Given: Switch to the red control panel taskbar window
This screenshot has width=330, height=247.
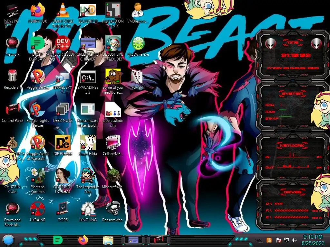Looking at the screenshot, I should coord(159,240).
